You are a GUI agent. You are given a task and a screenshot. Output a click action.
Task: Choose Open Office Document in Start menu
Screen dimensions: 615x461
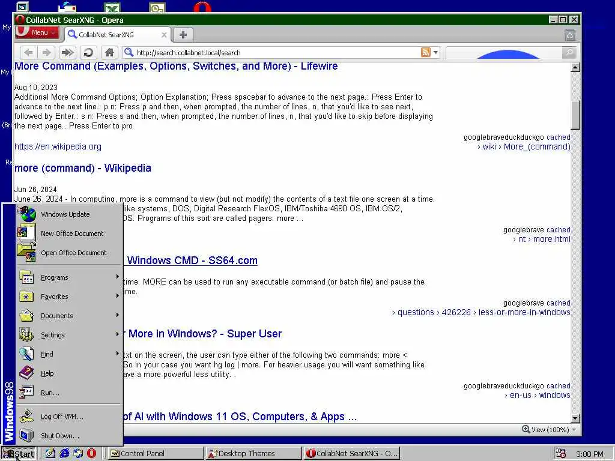69,253
